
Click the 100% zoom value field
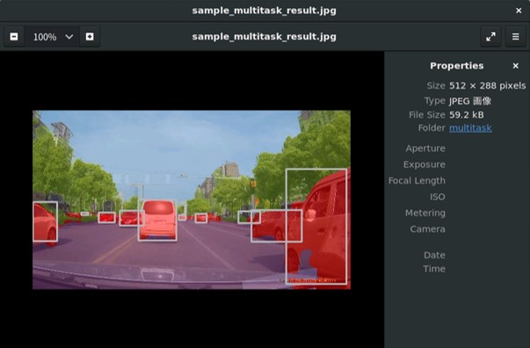click(45, 37)
